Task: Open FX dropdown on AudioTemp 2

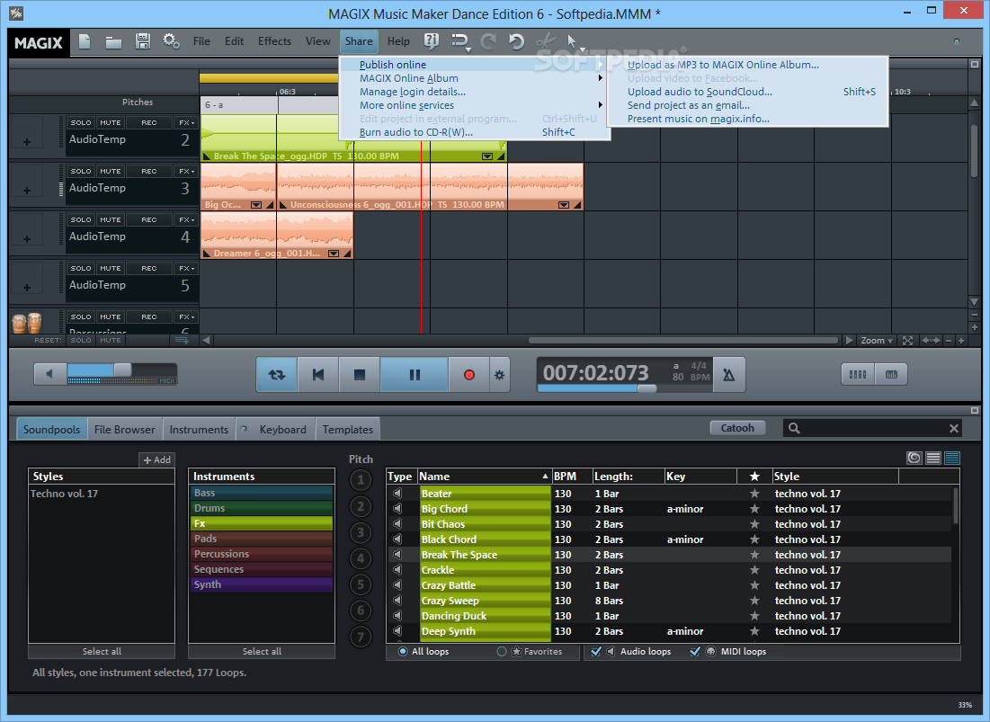Action: coord(186,122)
